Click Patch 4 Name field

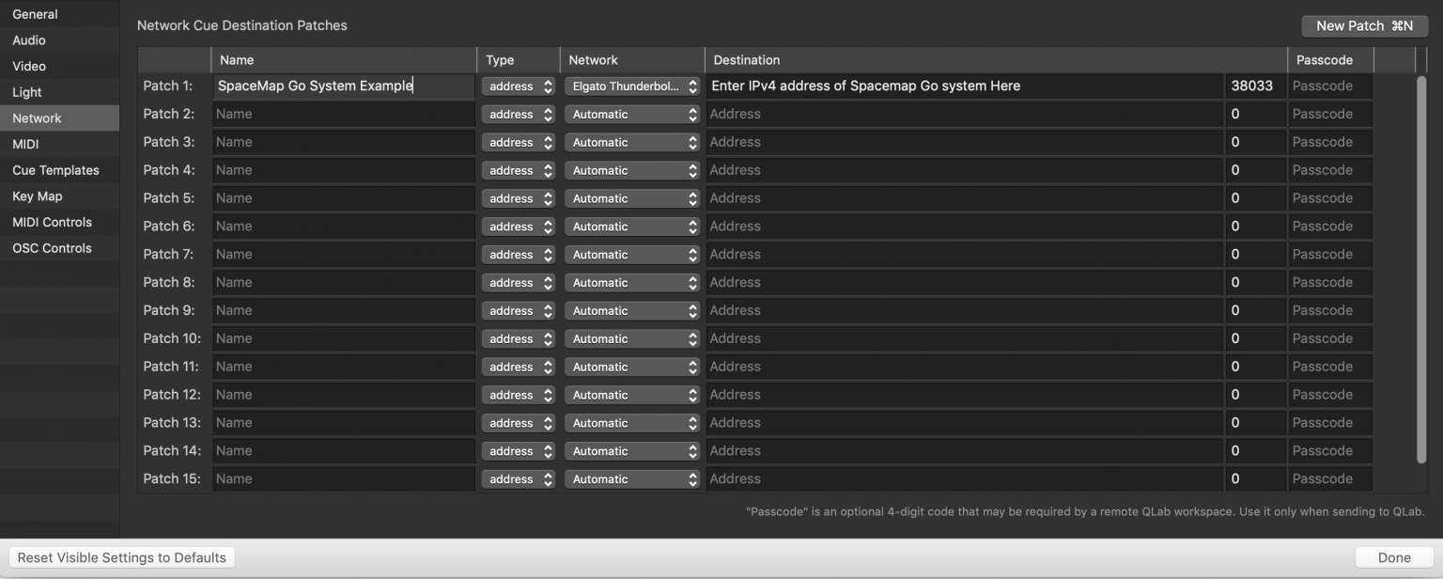point(344,170)
